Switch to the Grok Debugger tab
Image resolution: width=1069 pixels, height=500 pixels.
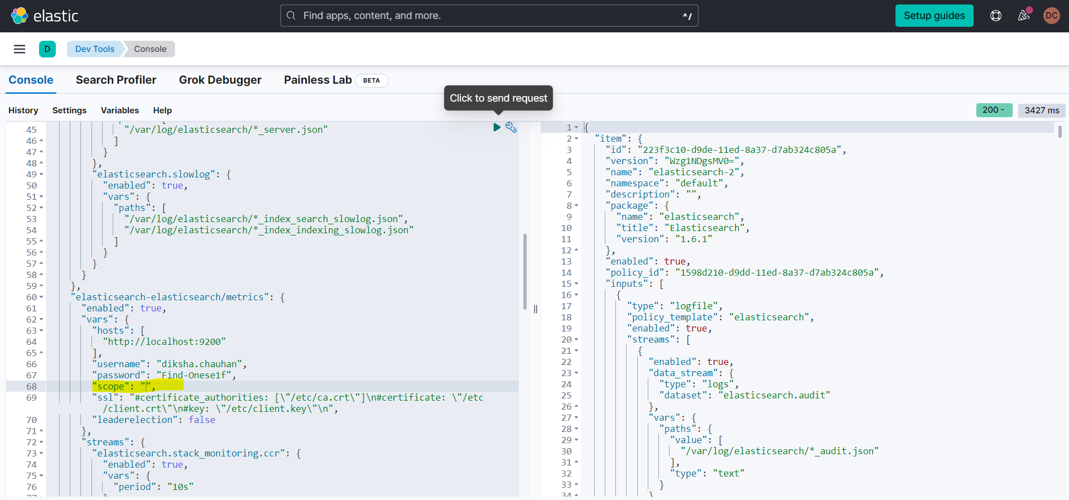coord(220,80)
